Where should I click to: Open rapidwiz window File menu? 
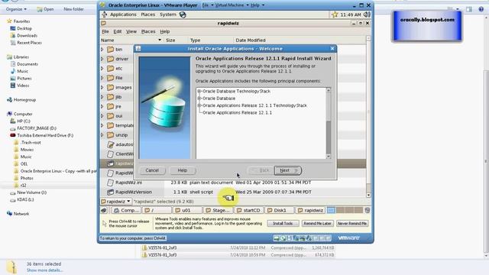tap(105, 31)
